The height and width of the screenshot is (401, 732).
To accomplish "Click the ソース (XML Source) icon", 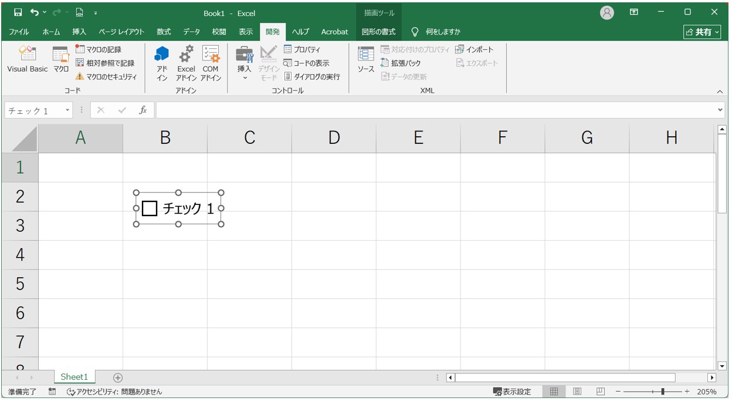I will pos(366,60).
